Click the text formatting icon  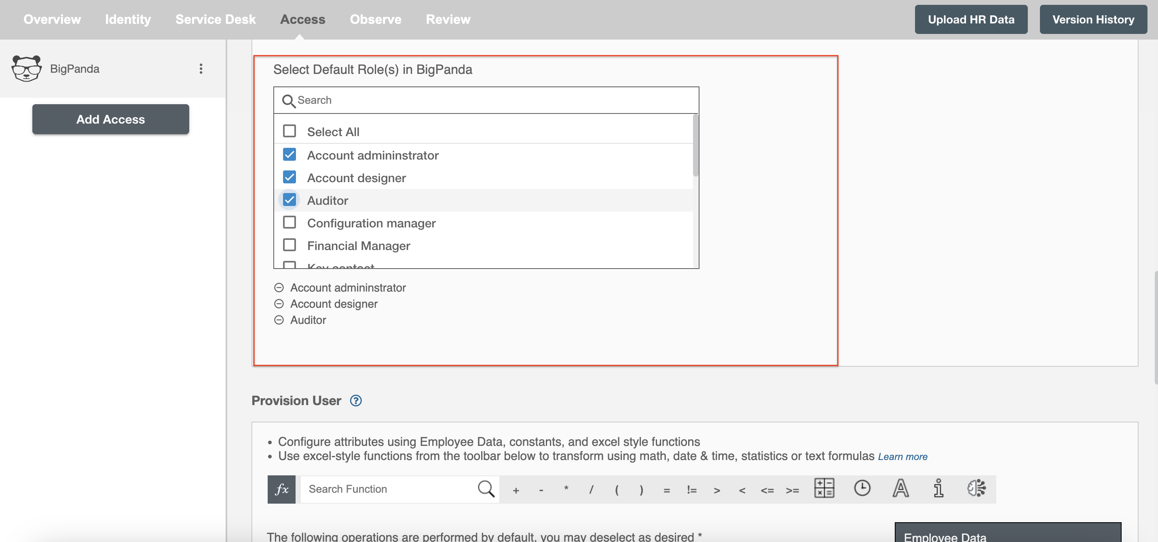point(900,488)
